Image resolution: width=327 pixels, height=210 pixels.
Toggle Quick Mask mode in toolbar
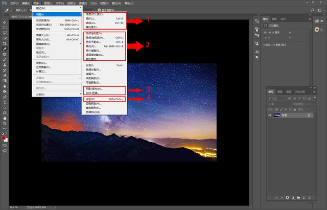point(5,145)
